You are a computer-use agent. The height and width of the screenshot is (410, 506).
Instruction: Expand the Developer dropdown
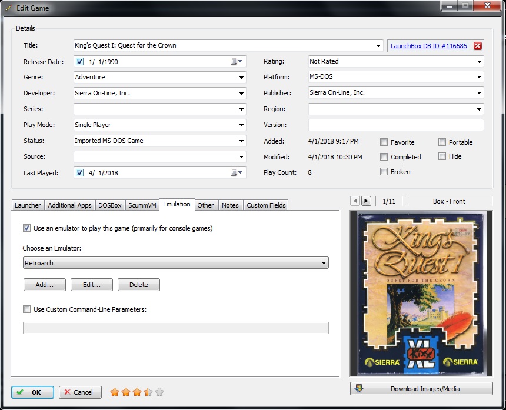(x=241, y=93)
